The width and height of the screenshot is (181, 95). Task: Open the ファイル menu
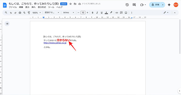[13, 7]
